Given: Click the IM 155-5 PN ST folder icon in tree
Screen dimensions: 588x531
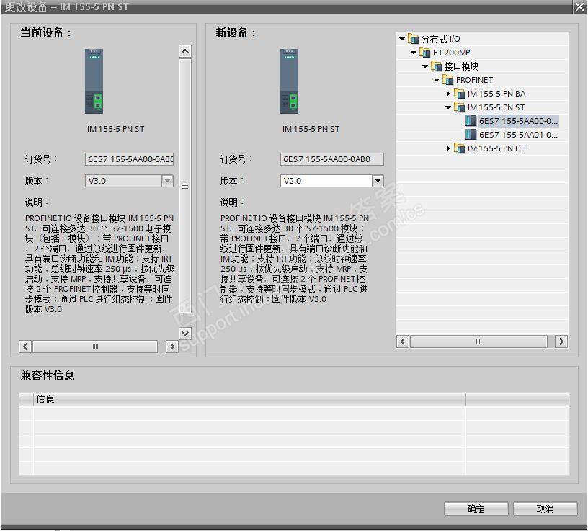Looking at the screenshot, I should [460, 107].
